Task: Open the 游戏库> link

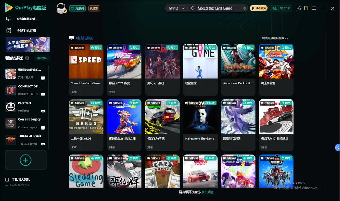Action: tap(42, 58)
